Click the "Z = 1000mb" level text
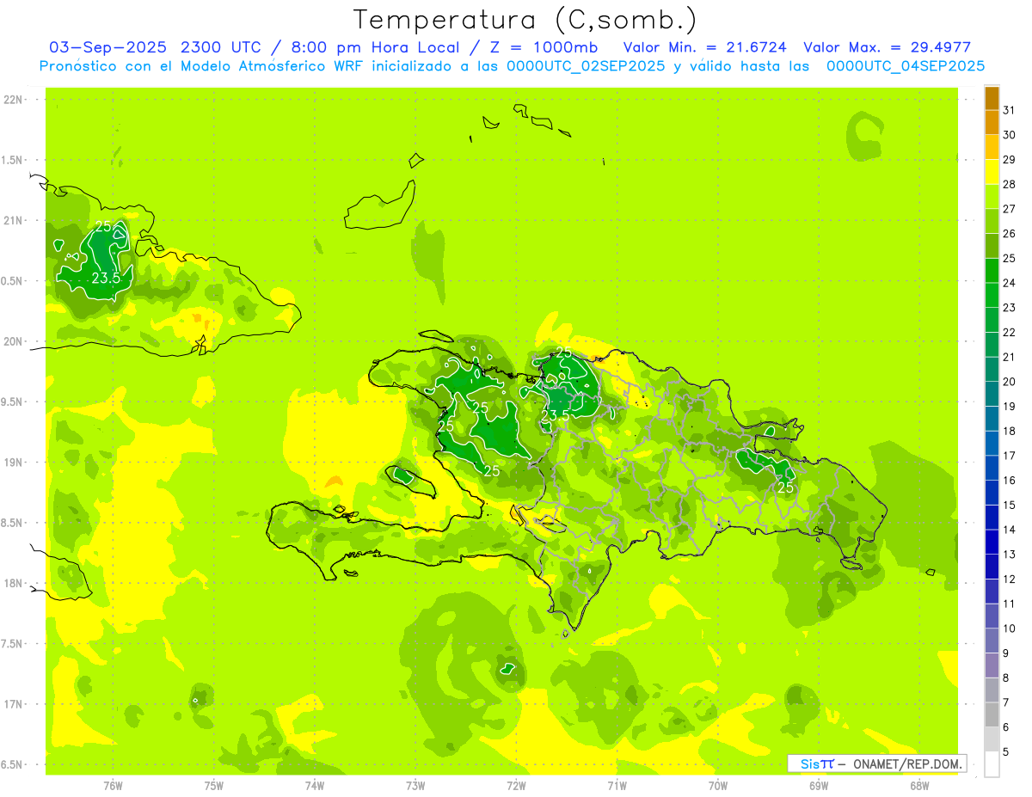Image resolution: width=1032 pixels, height=797 pixels. (x=544, y=47)
